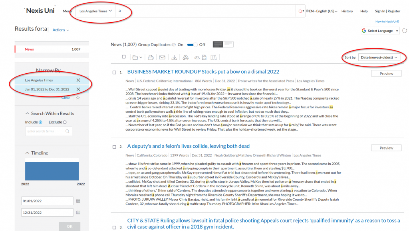Remove the Jan 01, 2022 to Dec 31, 2022 filter
The height and width of the screenshot is (231, 409).
[x=78, y=89]
